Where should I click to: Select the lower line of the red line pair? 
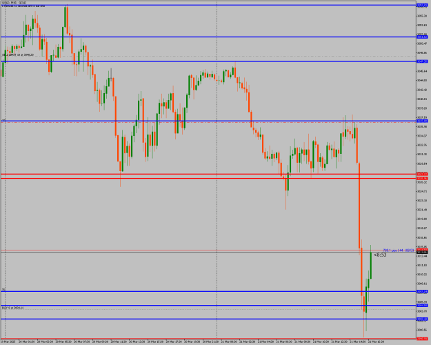click(x=208, y=178)
